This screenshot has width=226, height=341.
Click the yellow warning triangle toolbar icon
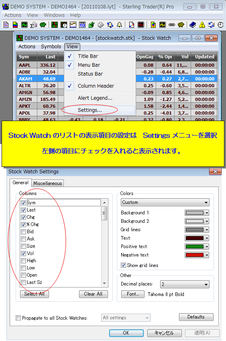pos(202,25)
